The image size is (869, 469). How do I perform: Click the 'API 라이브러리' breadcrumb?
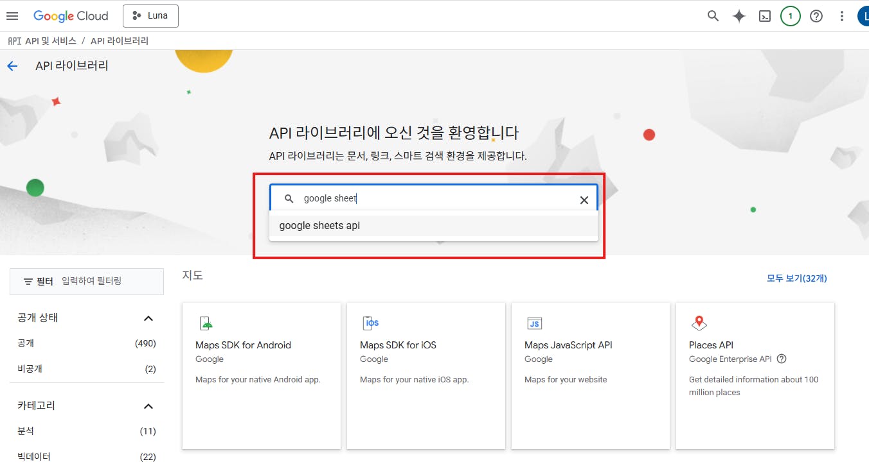(120, 41)
